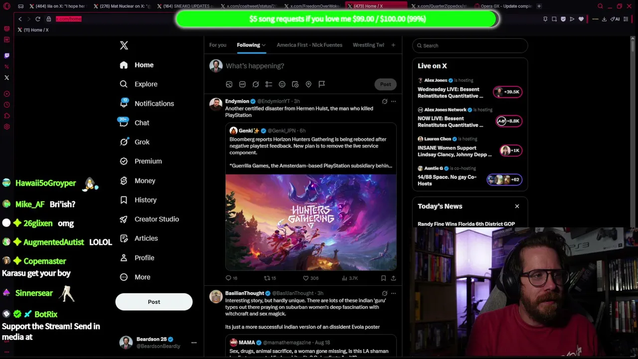Open the Grok action on Endymion's post
638x359 pixels.
384,101
